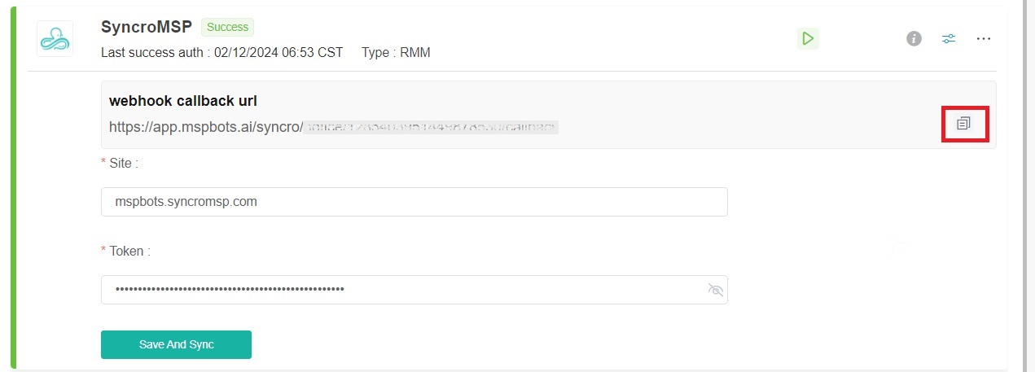Run the SyncroMSP integration with the play icon
Viewport: 1035px width, 372px height.
(807, 38)
